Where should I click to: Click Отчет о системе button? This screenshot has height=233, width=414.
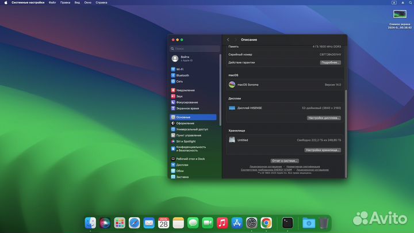(285, 161)
